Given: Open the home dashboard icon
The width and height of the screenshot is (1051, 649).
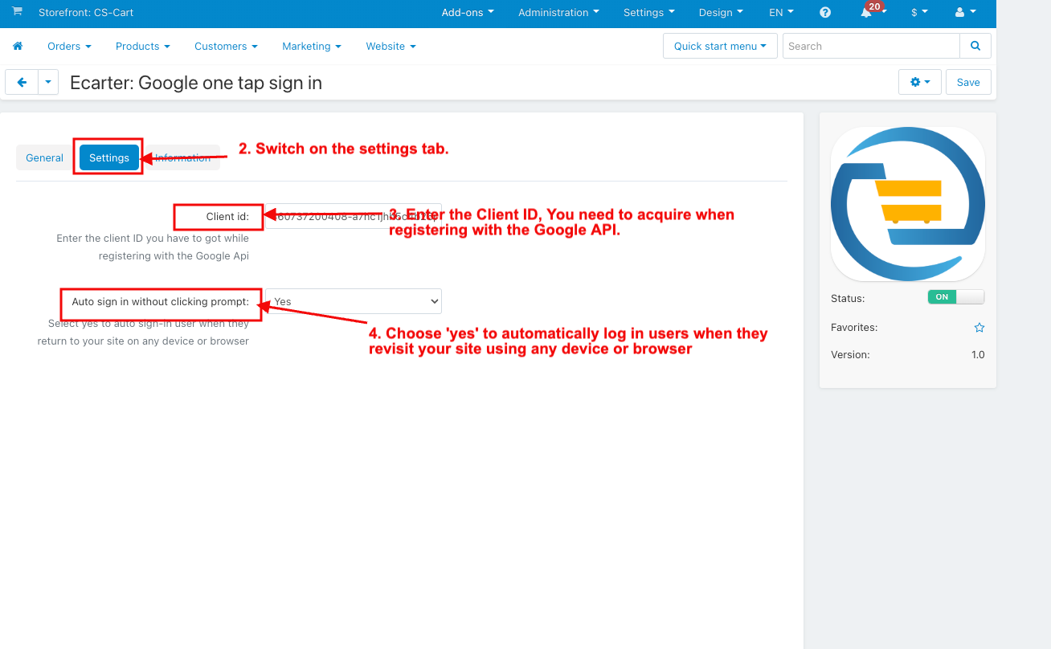Looking at the screenshot, I should click(18, 46).
